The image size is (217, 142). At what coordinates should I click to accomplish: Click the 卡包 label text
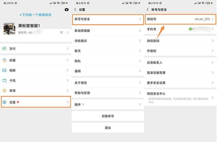(12, 80)
